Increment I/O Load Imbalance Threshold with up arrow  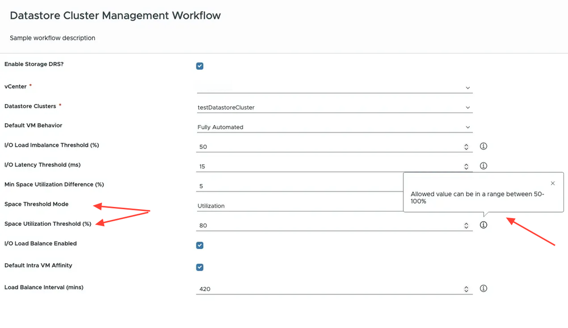pos(466,144)
